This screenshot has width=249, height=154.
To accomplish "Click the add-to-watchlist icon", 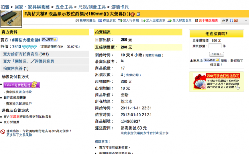I will 143,21.
